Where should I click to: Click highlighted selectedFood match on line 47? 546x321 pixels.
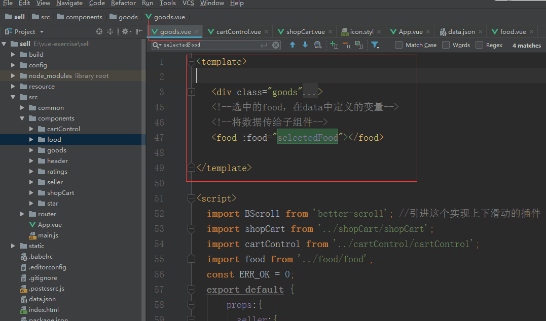tap(307, 138)
